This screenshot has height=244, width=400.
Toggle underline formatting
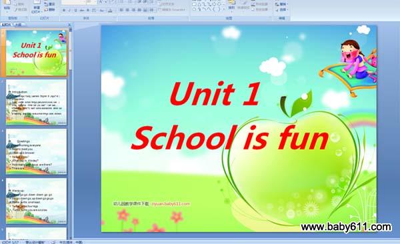(76, 10)
